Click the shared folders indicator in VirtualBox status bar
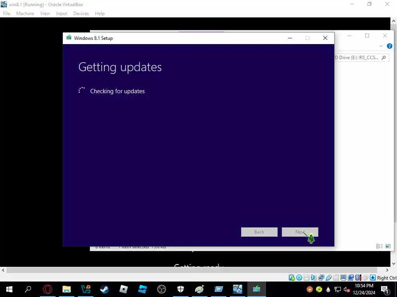Image resolution: width=397 pixels, height=297 pixels. coord(336,278)
